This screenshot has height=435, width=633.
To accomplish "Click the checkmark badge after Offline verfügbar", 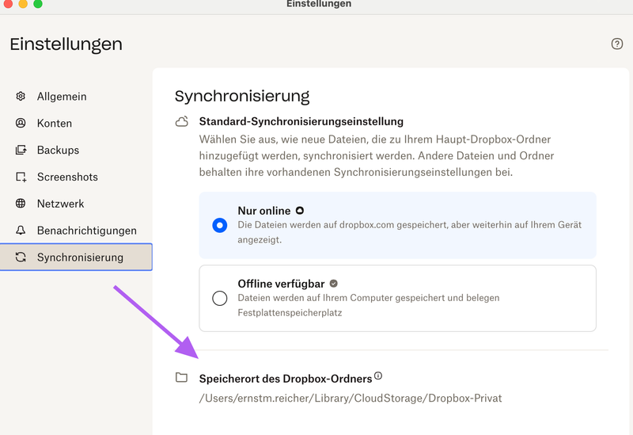I will (334, 283).
